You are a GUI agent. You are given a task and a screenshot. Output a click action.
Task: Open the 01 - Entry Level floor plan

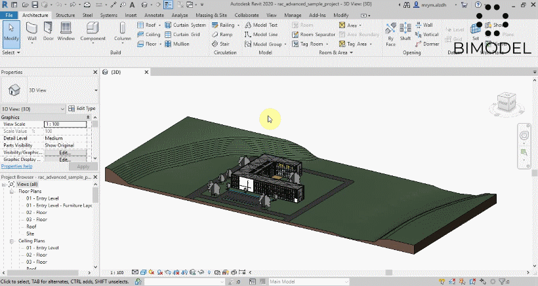pyautogui.click(x=43, y=198)
